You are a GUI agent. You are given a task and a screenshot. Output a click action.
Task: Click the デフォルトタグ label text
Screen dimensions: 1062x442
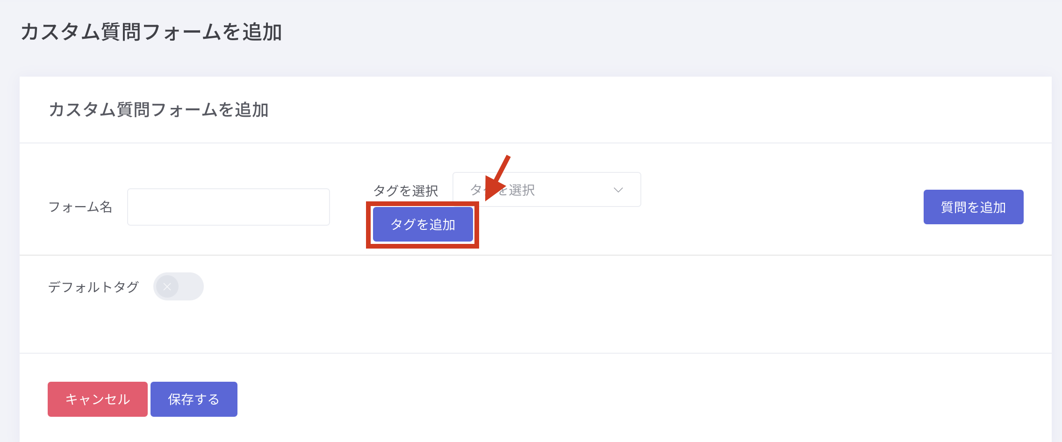93,287
